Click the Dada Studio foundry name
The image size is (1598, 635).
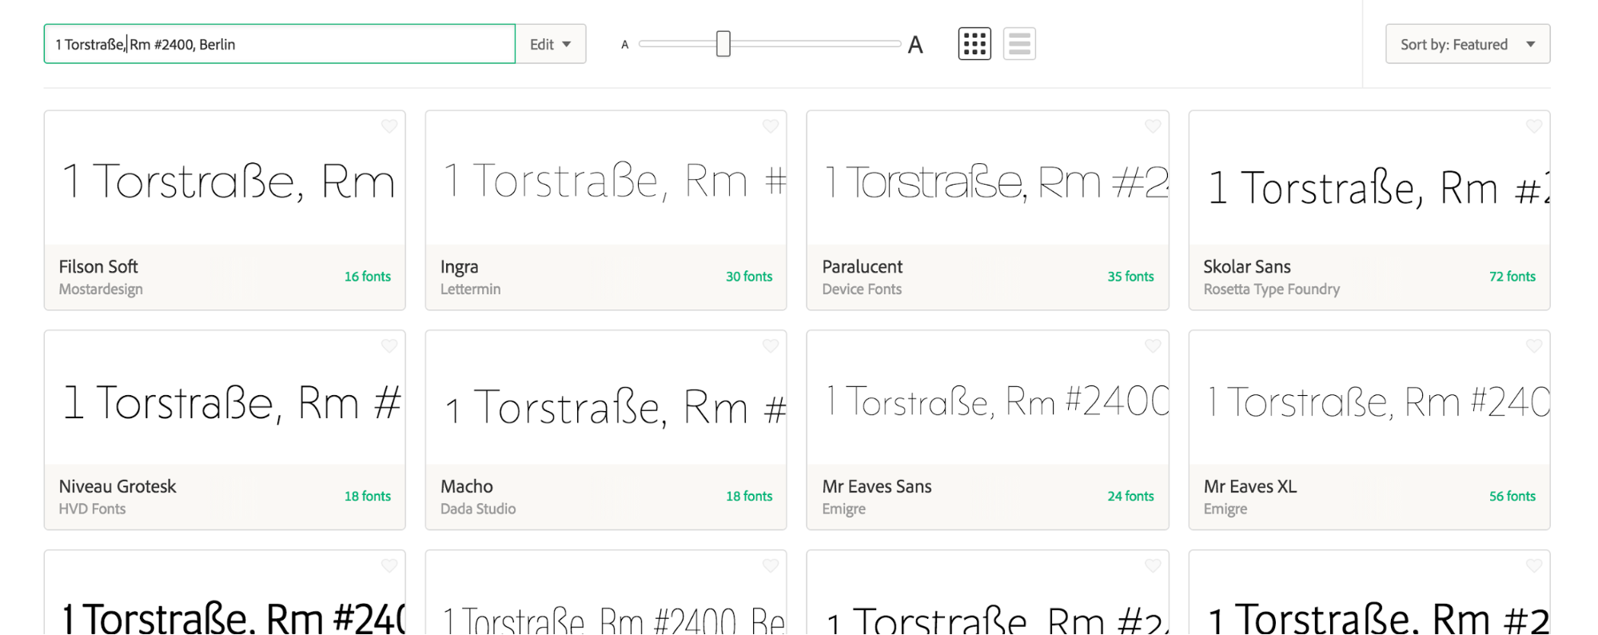(478, 509)
